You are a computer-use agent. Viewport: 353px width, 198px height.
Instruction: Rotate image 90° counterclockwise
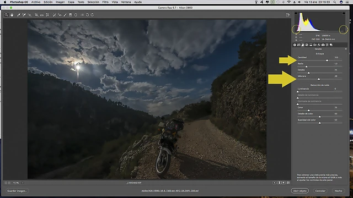click(x=87, y=15)
